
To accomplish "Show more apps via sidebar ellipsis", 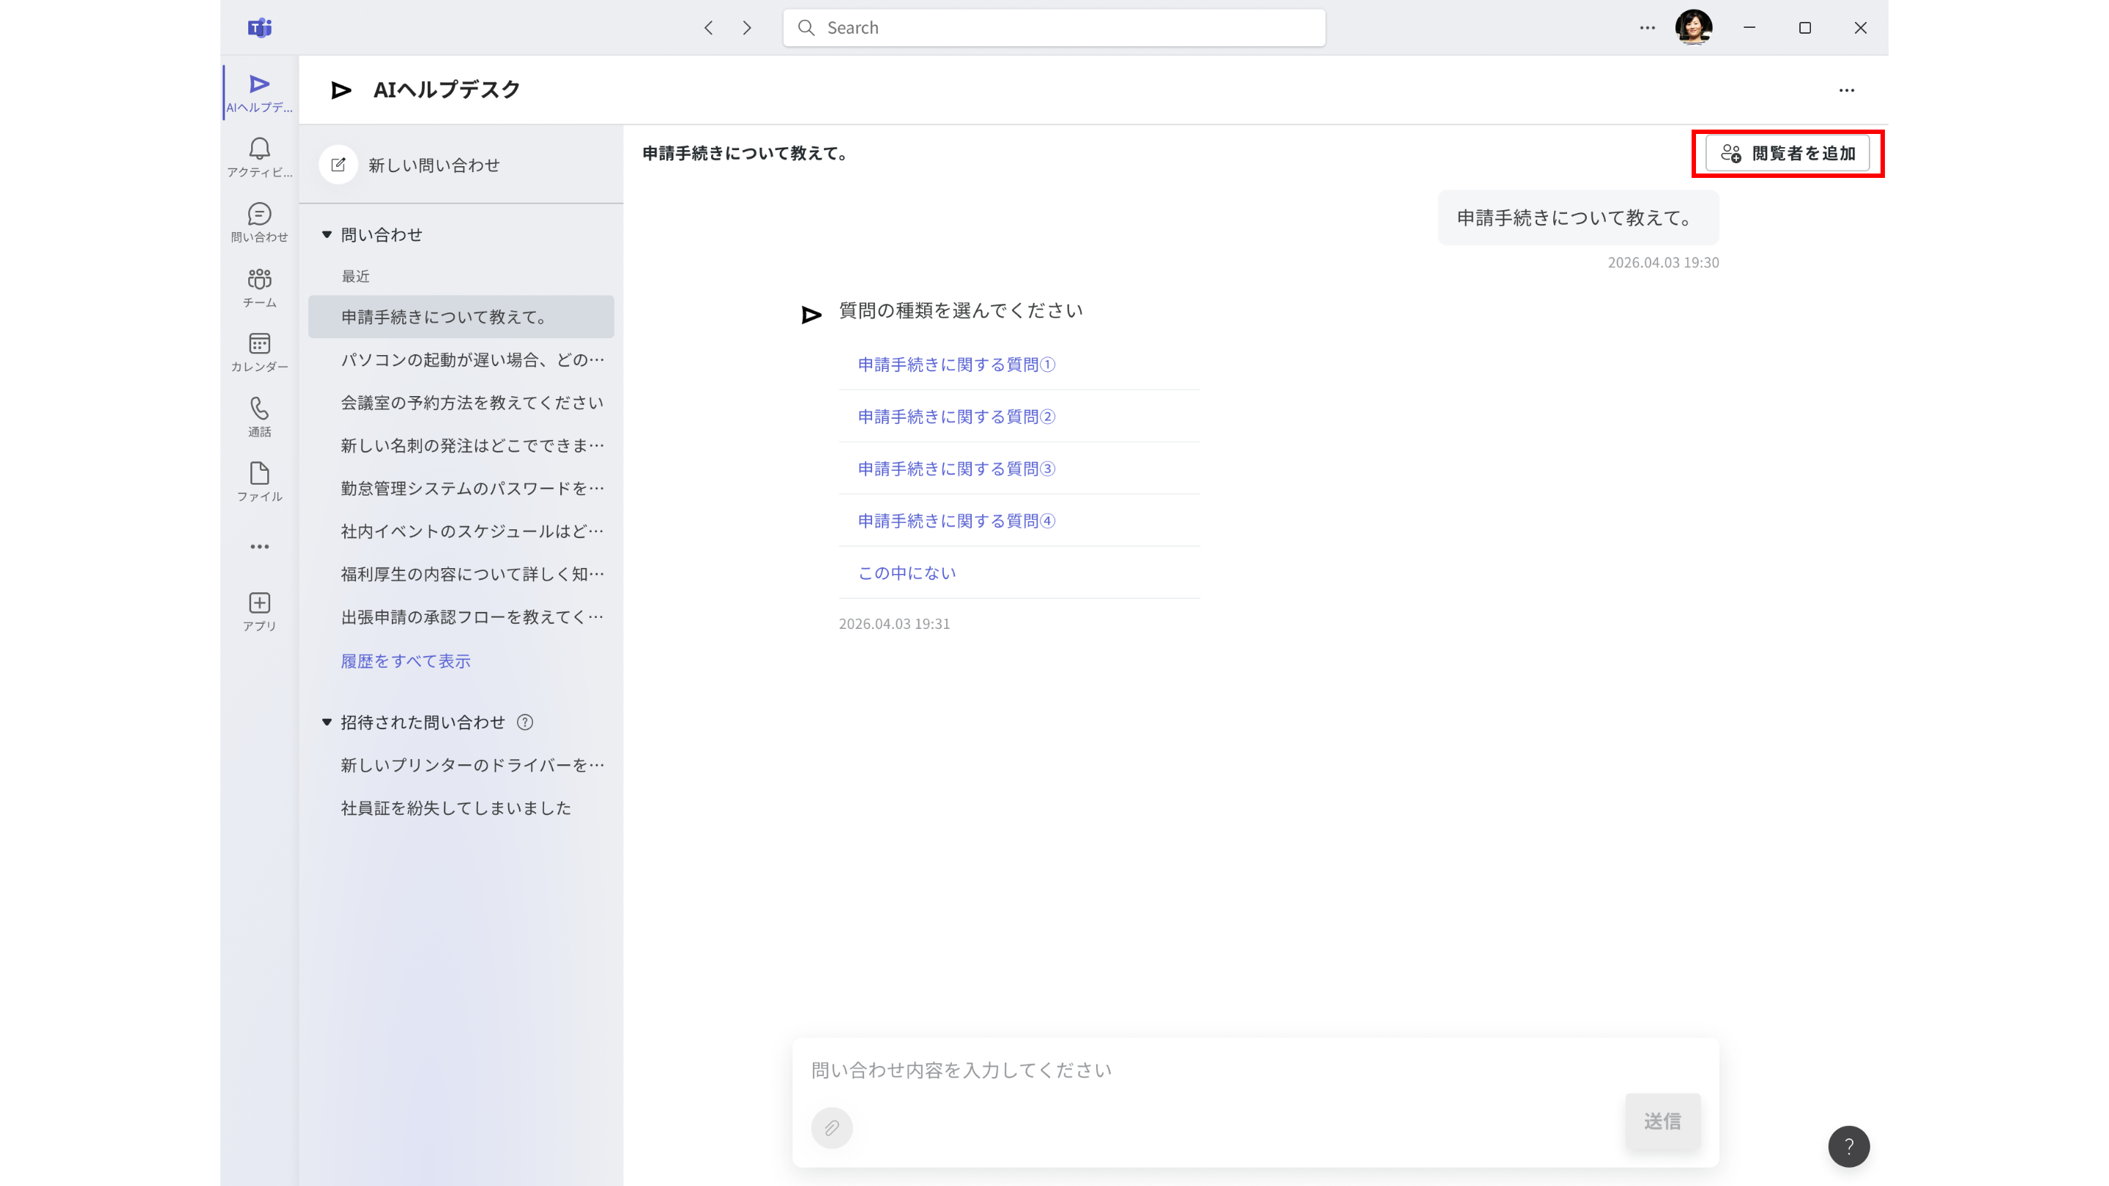I will pyautogui.click(x=259, y=546).
